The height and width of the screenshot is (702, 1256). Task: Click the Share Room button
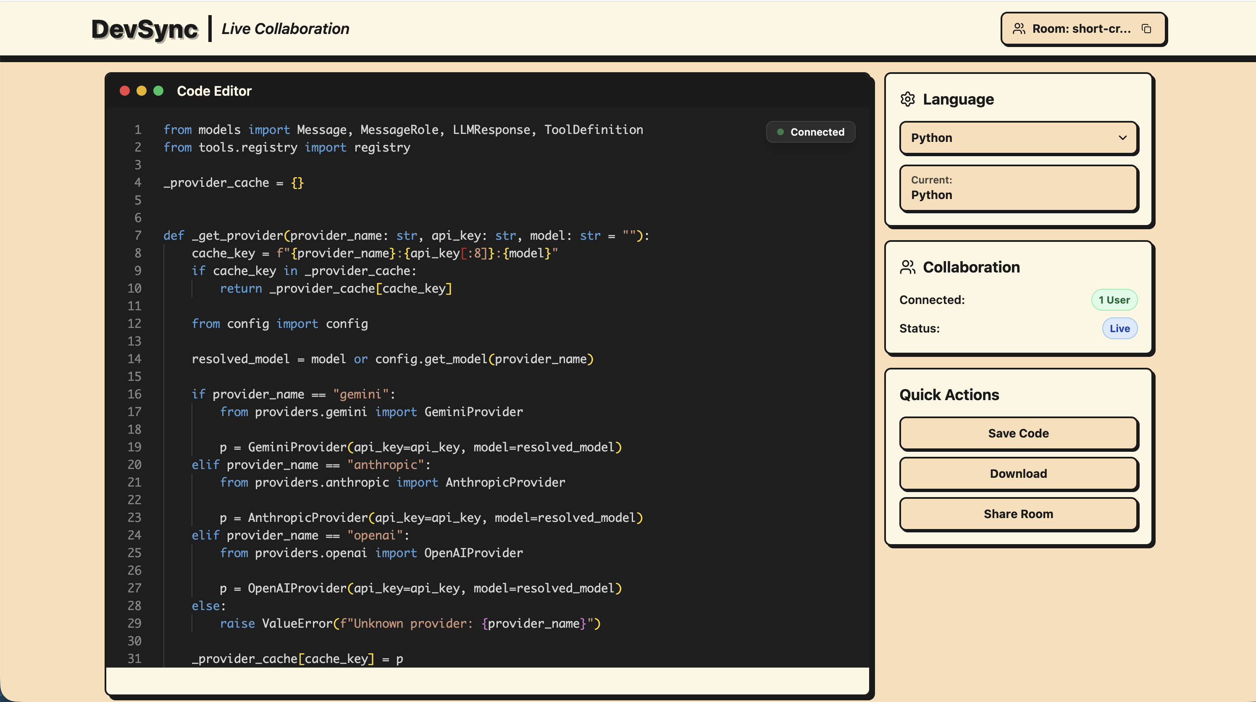(1019, 514)
